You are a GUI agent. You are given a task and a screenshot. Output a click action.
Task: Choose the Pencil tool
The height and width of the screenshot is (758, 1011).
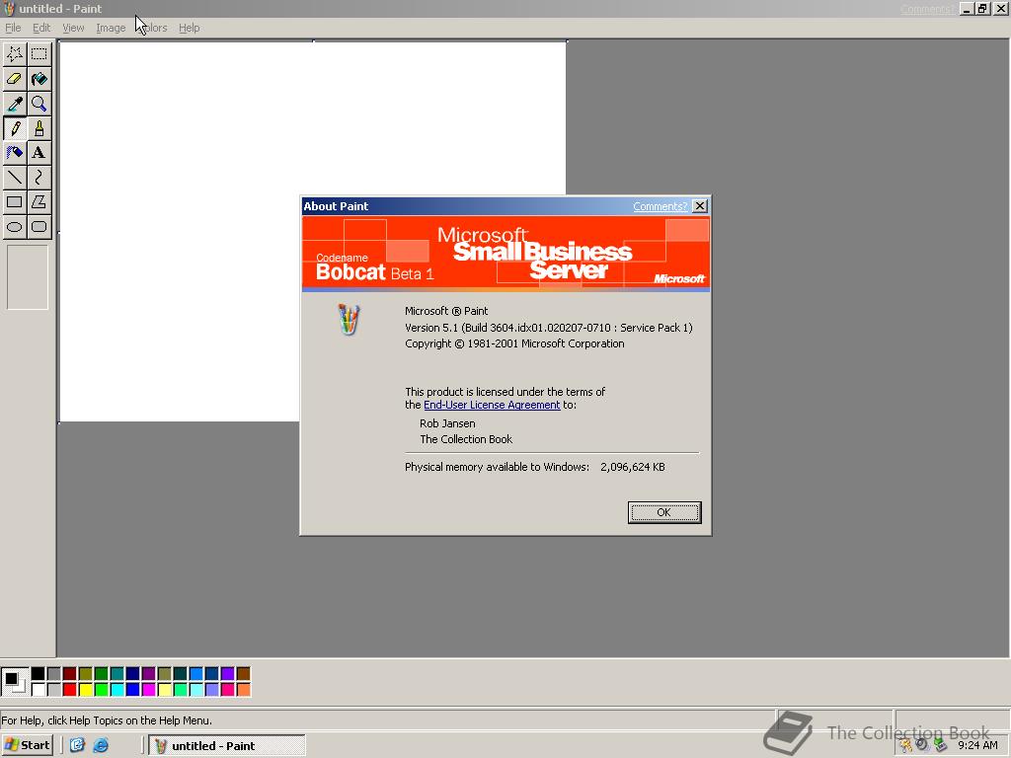pos(14,128)
